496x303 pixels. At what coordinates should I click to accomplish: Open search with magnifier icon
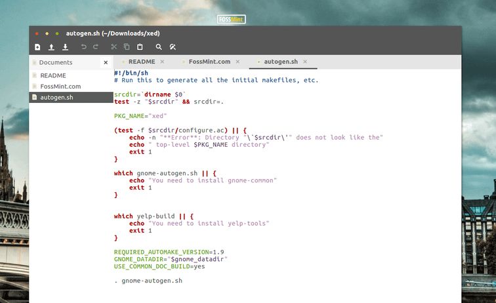(158, 47)
